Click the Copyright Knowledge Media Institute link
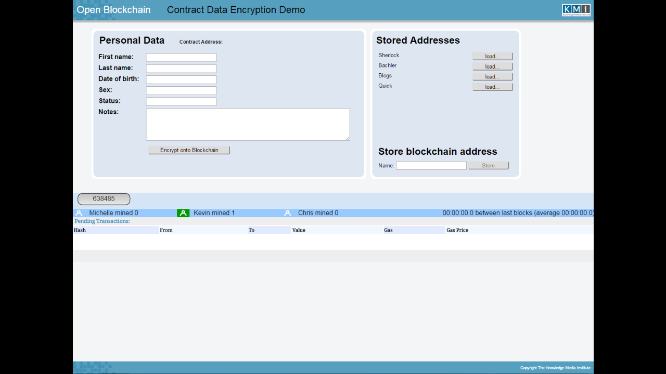Viewport: 666px width, 374px height. [x=555, y=367]
